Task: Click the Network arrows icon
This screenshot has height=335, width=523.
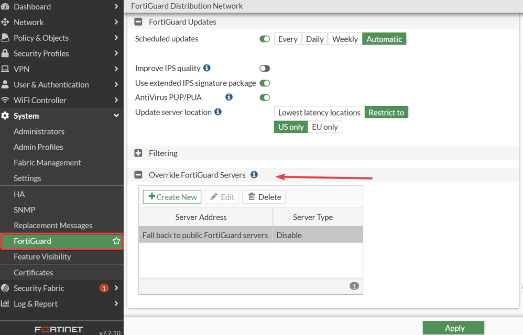Action: point(5,22)
